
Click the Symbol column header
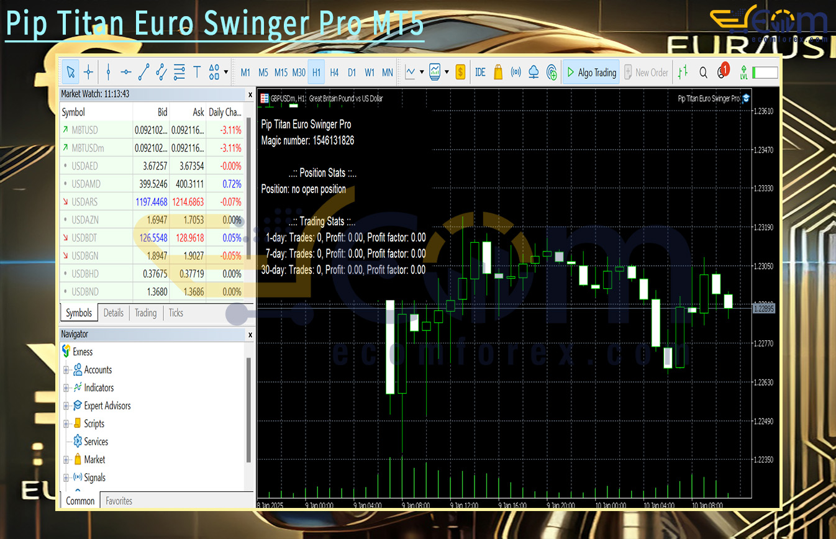point(96,112)
